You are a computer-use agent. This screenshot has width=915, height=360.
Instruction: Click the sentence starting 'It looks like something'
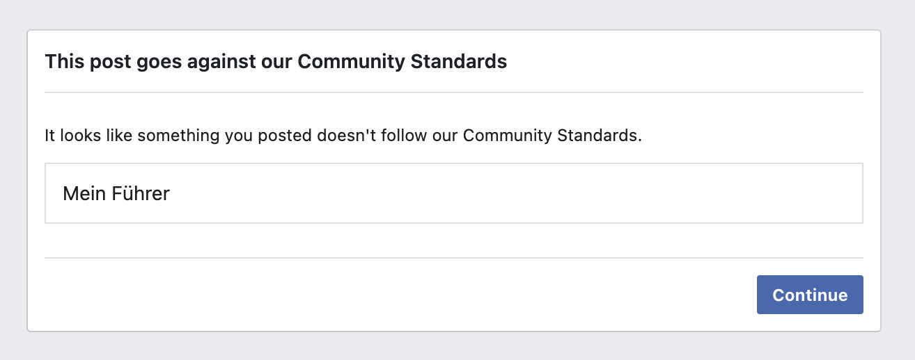343,135
